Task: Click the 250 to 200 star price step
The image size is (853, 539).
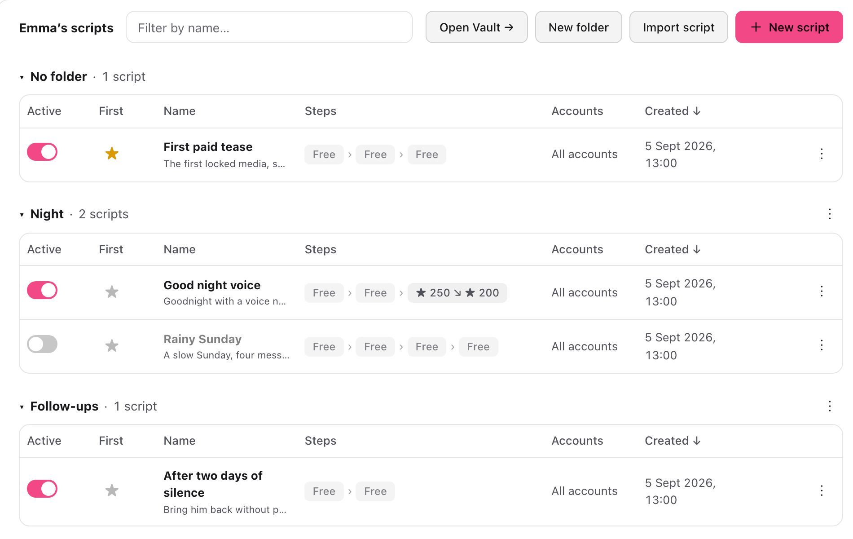Action: coord(457,293)
